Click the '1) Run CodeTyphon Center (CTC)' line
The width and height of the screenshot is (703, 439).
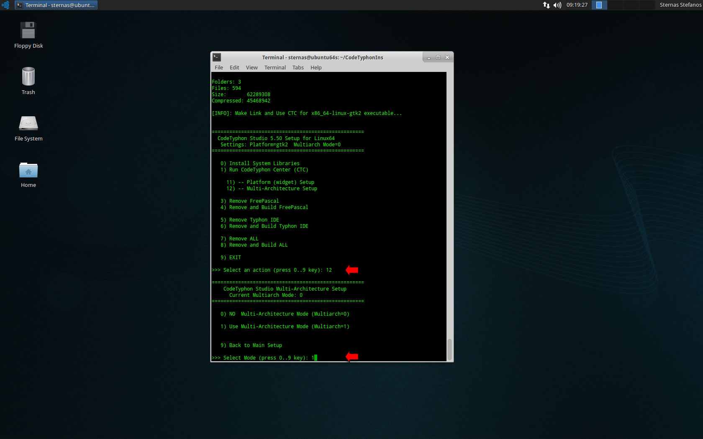264,170
